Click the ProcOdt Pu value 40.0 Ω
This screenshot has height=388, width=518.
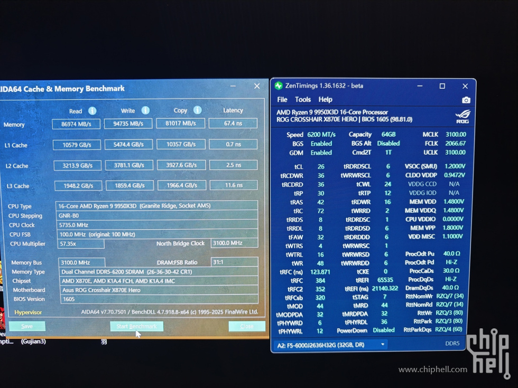pos(451,253)
